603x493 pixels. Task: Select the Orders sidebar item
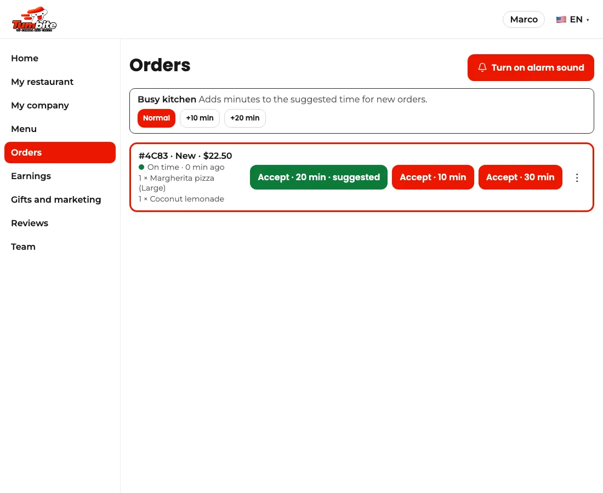[x=60, y=152]
